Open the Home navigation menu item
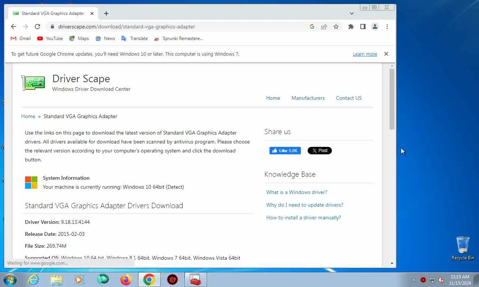The height and width of the screenshot is (287, 479). (x=273, y=98)
